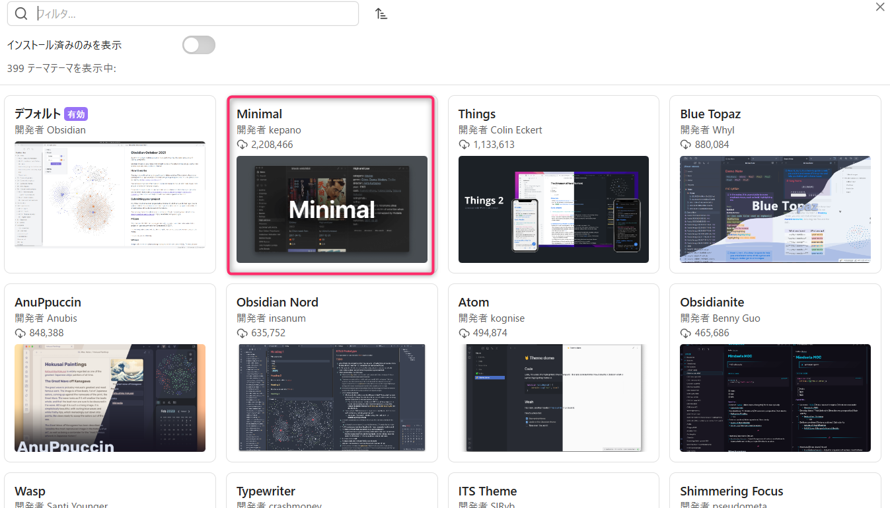Image resolution: width=890 pixels, height=508 pixels.
Task: Select the Things 2 preview thumbnail
Action: (554, 209)
